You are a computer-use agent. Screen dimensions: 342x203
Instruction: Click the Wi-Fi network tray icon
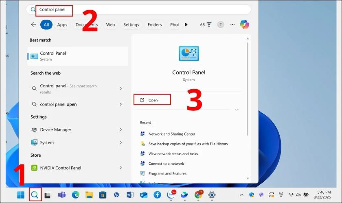click(x=291, y=195)
